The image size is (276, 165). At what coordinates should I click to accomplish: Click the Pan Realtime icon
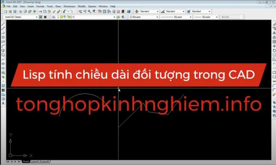[x=80, y=11]
